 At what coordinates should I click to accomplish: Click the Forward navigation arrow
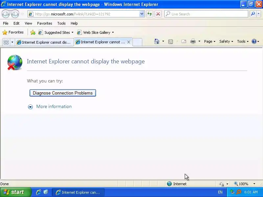click(15, 14)
